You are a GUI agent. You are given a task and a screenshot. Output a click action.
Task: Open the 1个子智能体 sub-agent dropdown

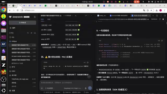pos(68,16)
